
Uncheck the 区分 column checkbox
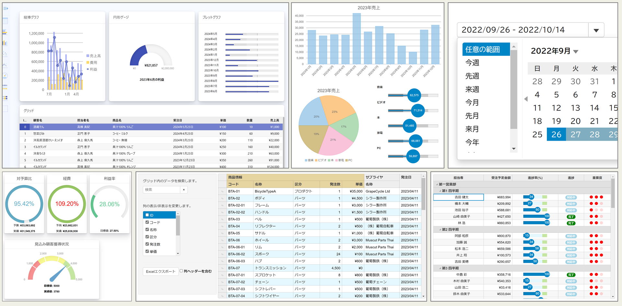[x=147, y=237]
